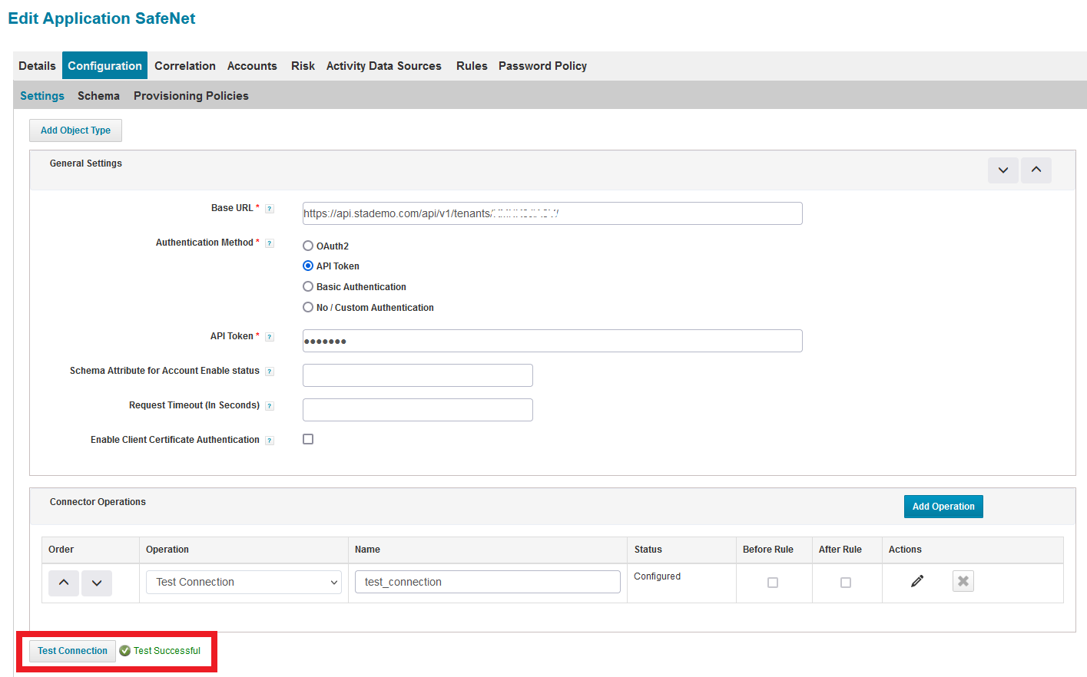Open help for Schema Attribute Account Enable status

tap(270, 372)
